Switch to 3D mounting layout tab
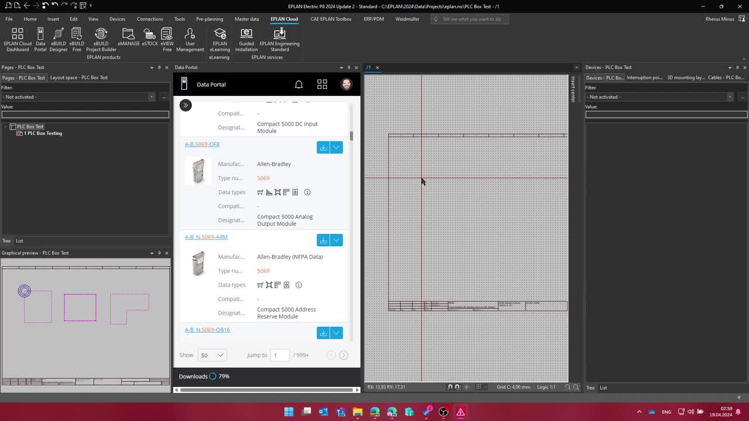This screenshot has width=749, height=421. tap(686, 77)
